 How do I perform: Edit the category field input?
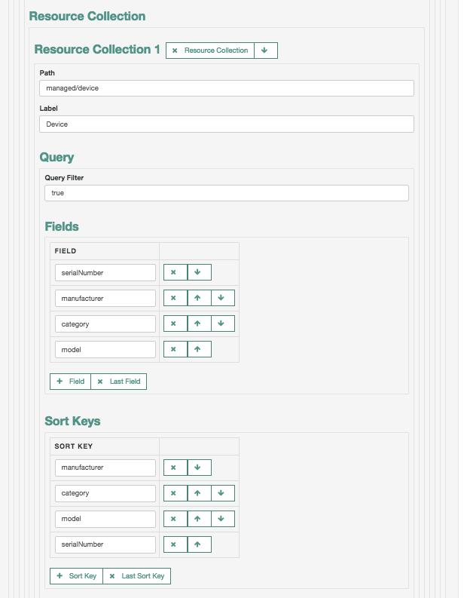click(105, 324)
